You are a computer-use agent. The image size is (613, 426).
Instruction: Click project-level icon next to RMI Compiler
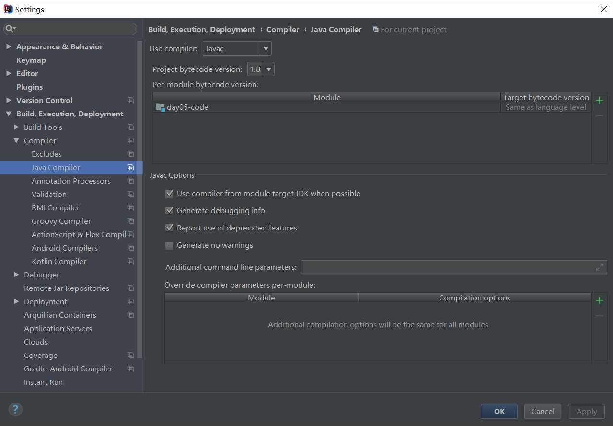coord(131,207)
